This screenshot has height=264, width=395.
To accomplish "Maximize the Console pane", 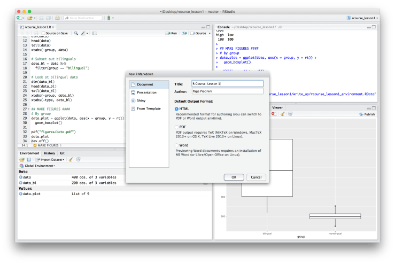I will point(374,27).
